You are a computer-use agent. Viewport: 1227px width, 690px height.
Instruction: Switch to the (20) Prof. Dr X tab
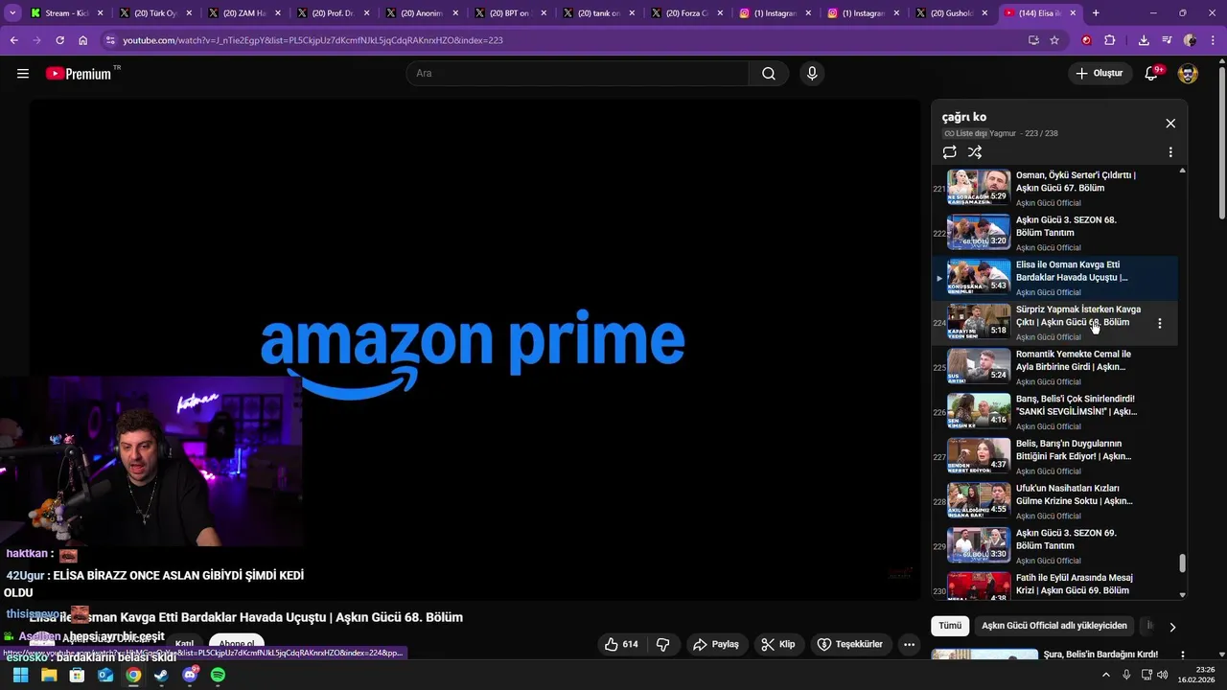(333, 13)
